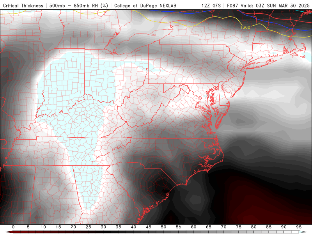This screenshot has height=234, width=312.
Task: Click the "Critical Thickness" title text
Action: [x=23, y=5]
